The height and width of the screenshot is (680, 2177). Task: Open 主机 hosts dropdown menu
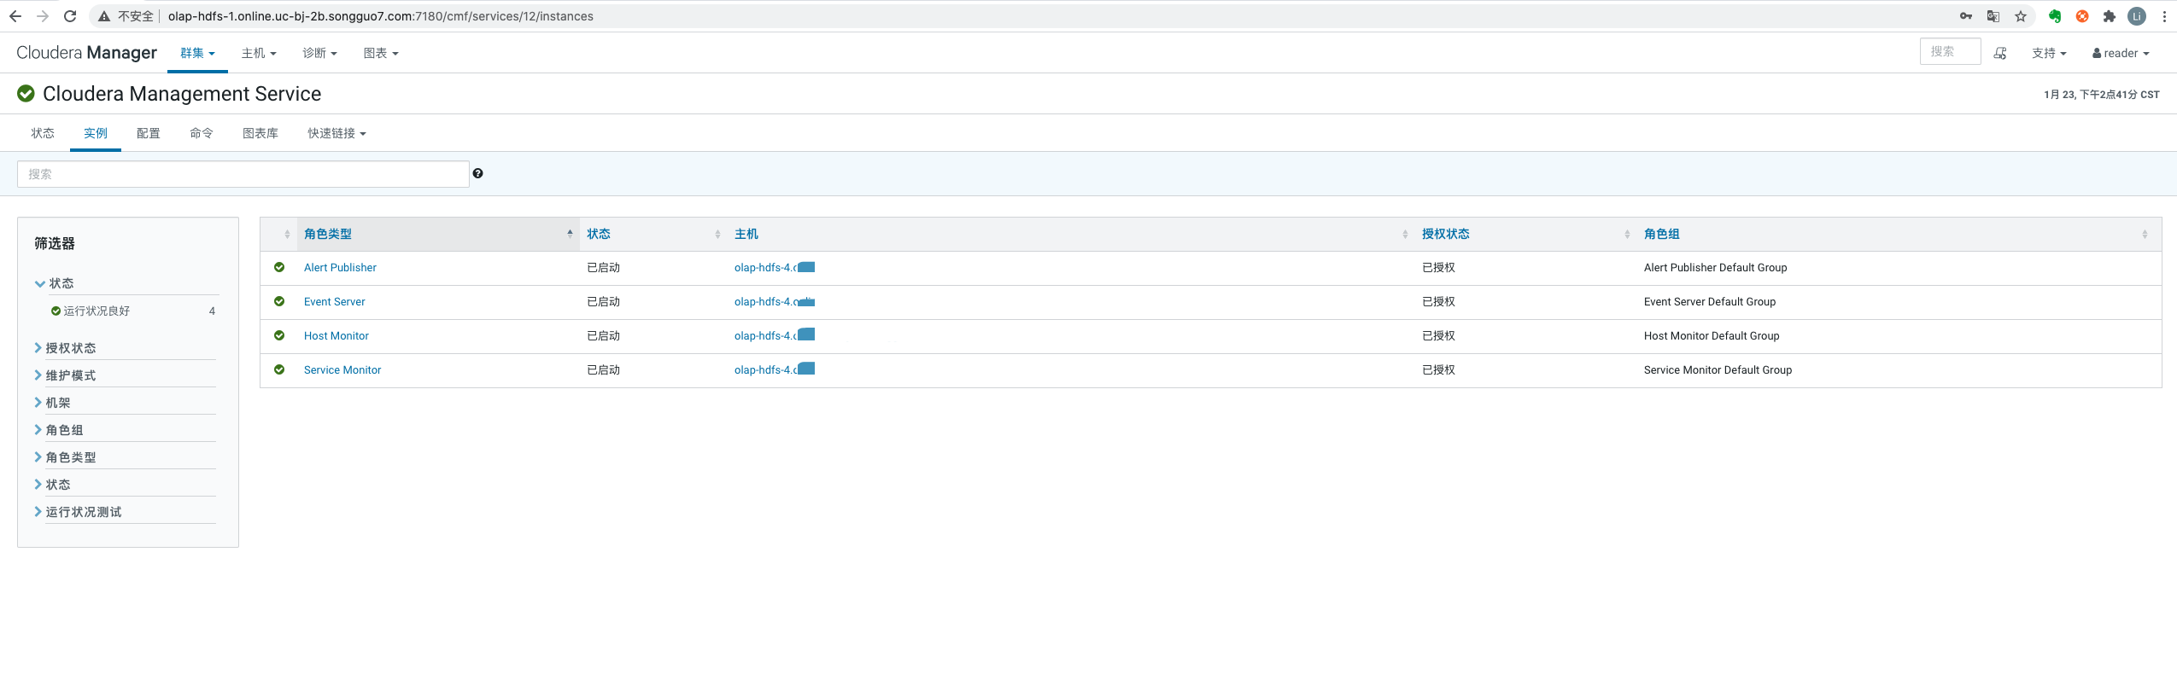click(x=259, y=53)
